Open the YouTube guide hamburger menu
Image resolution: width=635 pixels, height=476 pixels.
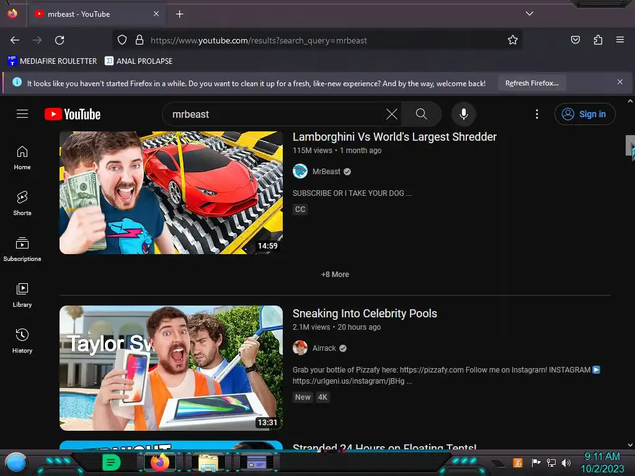click(22, 114)
